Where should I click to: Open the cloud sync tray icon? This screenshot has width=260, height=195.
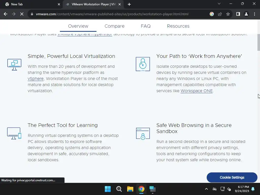tap(215, 189)
